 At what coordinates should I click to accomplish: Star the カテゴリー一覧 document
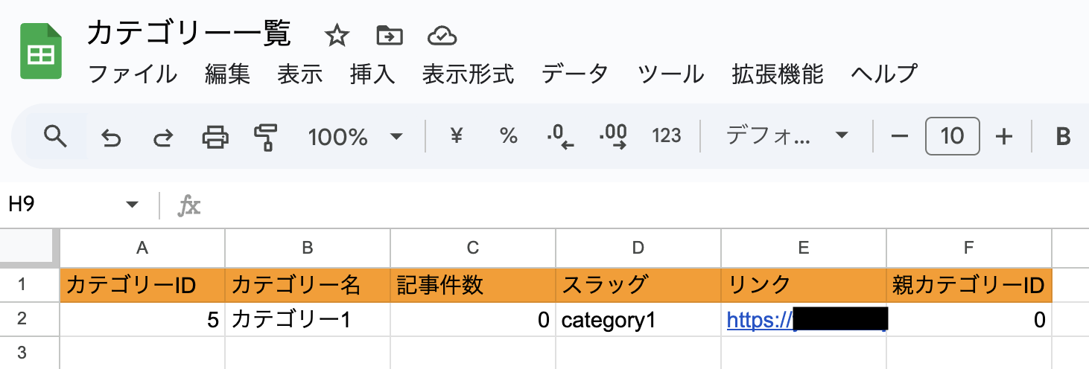tap(337, 35)
